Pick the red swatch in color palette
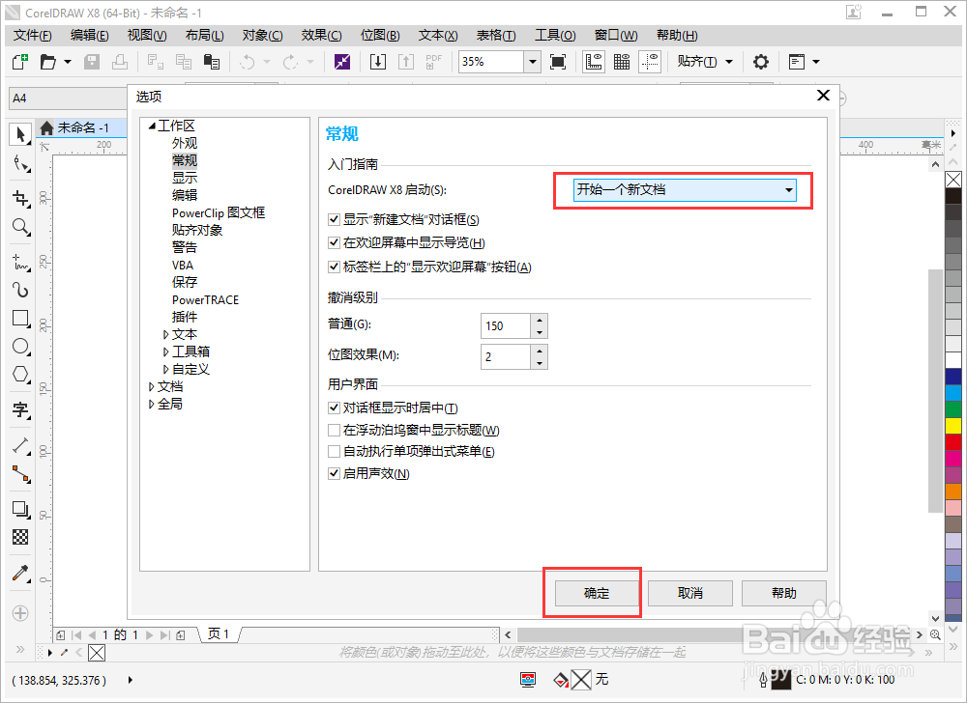 [x=953, y=442]
